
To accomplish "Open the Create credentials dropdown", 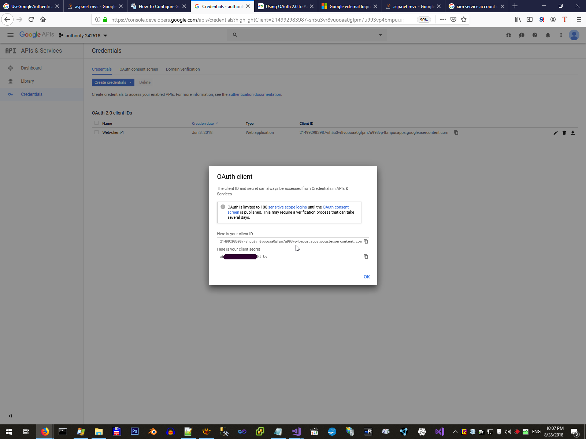I will [113, 82].
